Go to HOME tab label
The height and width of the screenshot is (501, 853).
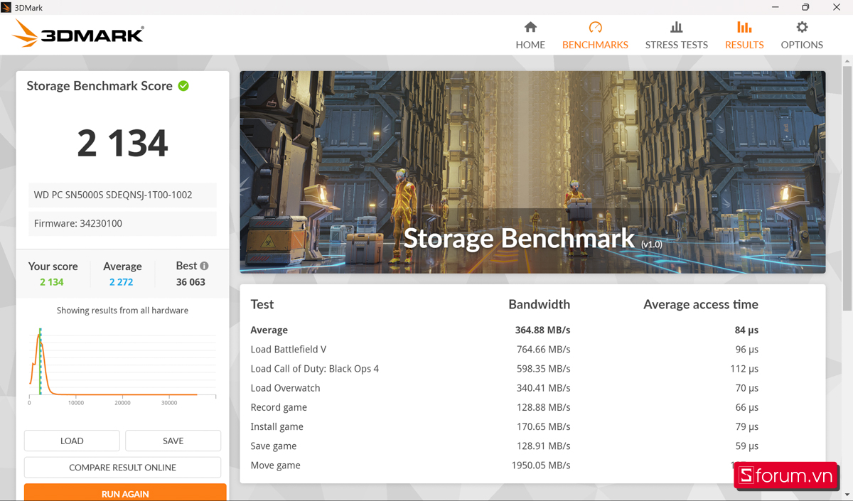[530, 44]
